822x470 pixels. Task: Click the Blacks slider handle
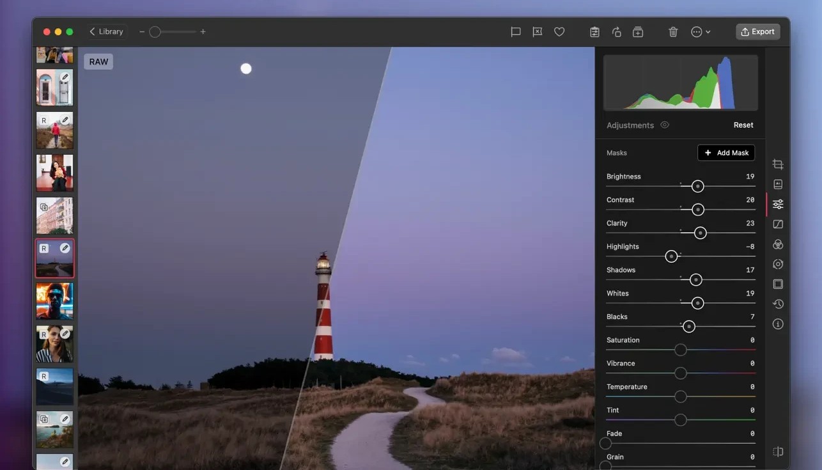pyautogui.click(x=688, y=327)
